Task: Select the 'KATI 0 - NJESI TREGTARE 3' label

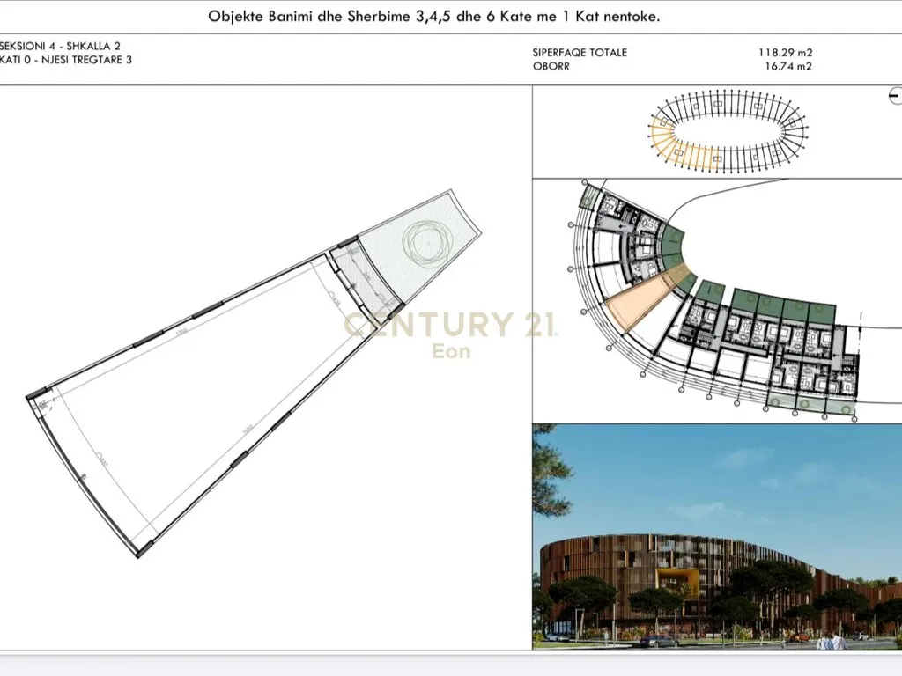Action: pyautogui.click(x=66, y=60)
